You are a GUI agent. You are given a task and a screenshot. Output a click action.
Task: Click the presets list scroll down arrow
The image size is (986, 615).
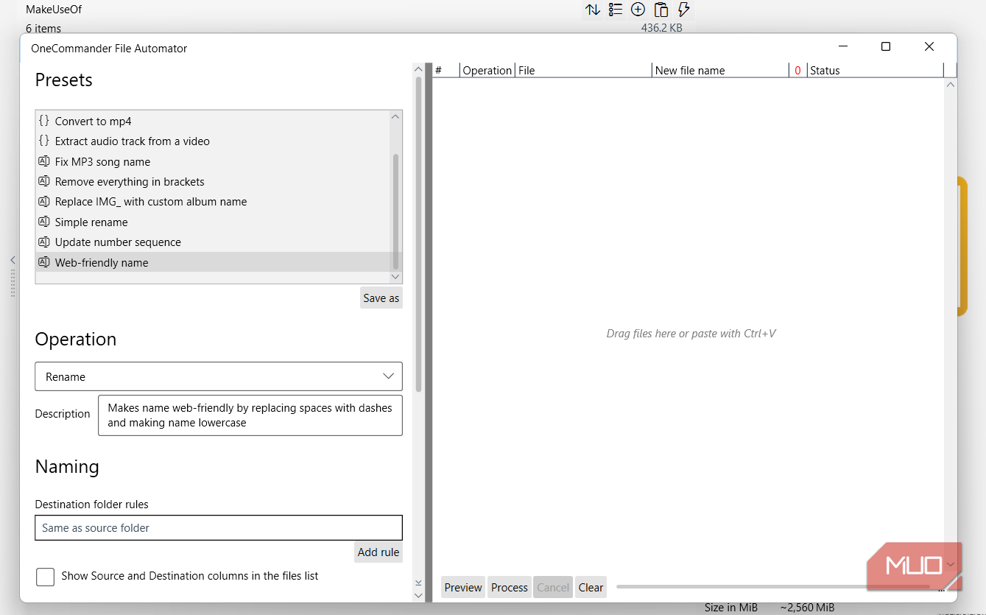coord(395,277)
